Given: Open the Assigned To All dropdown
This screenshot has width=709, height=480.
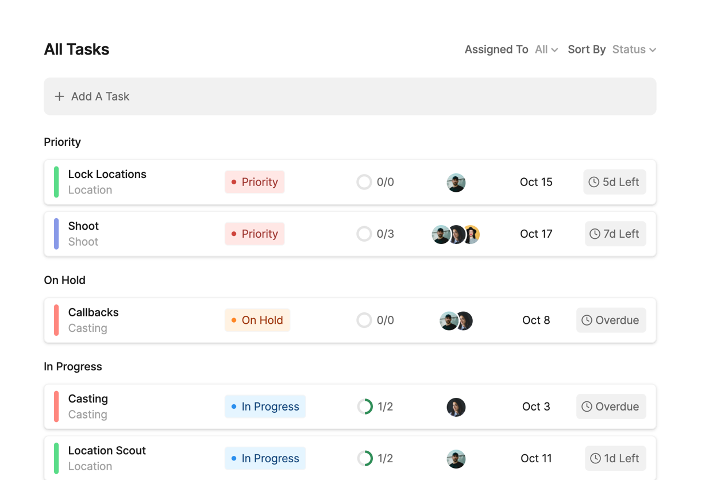Looking at the screenshot, I should pos(546,50).
